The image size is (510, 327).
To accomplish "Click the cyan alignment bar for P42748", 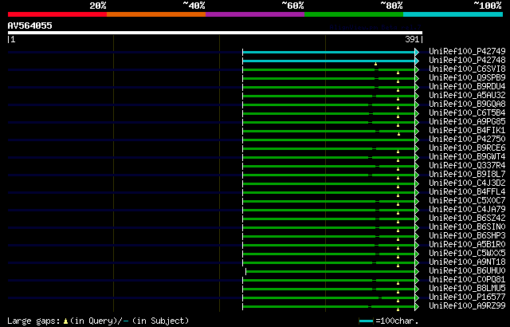I will point(329,61).
